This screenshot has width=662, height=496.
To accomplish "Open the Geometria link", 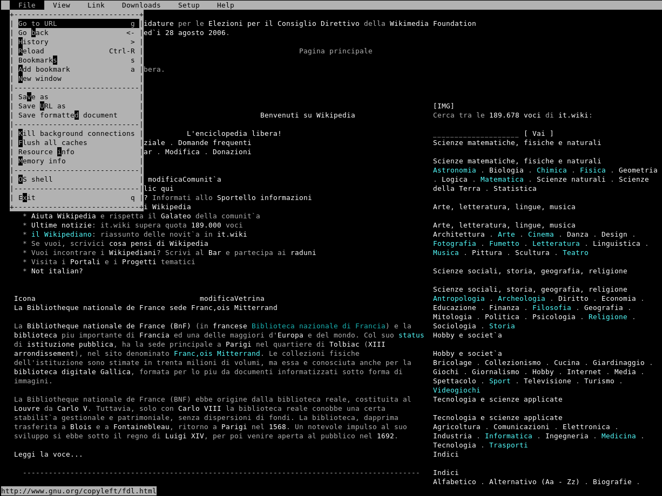I will tap(638, 170).
